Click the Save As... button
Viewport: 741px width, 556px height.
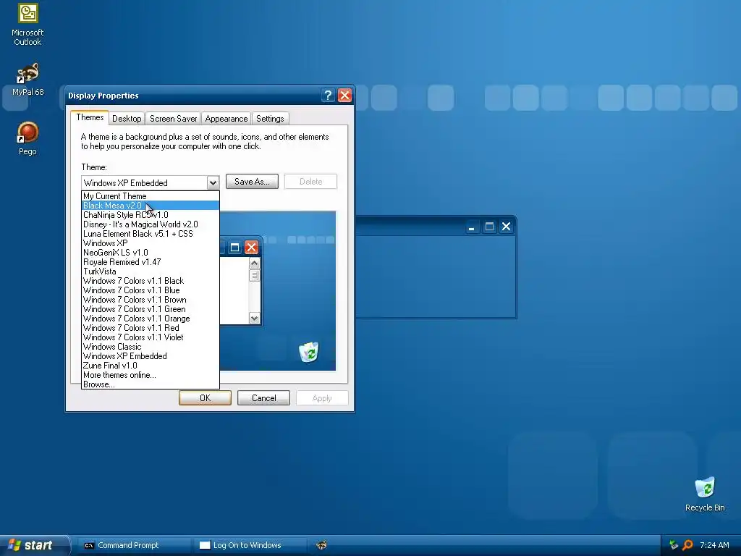click(252, 182)
